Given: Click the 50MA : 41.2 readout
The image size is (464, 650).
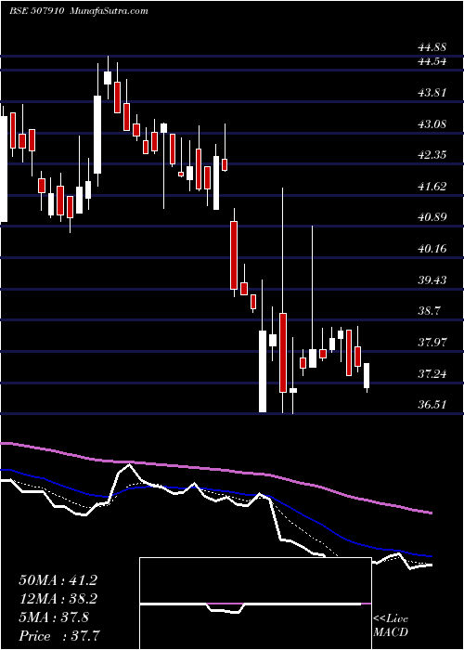Looking at the screenshot, I should [x=58, y=580].
